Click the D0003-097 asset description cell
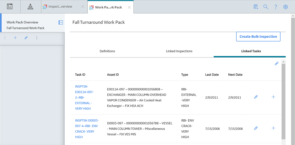 coord(140,129)
